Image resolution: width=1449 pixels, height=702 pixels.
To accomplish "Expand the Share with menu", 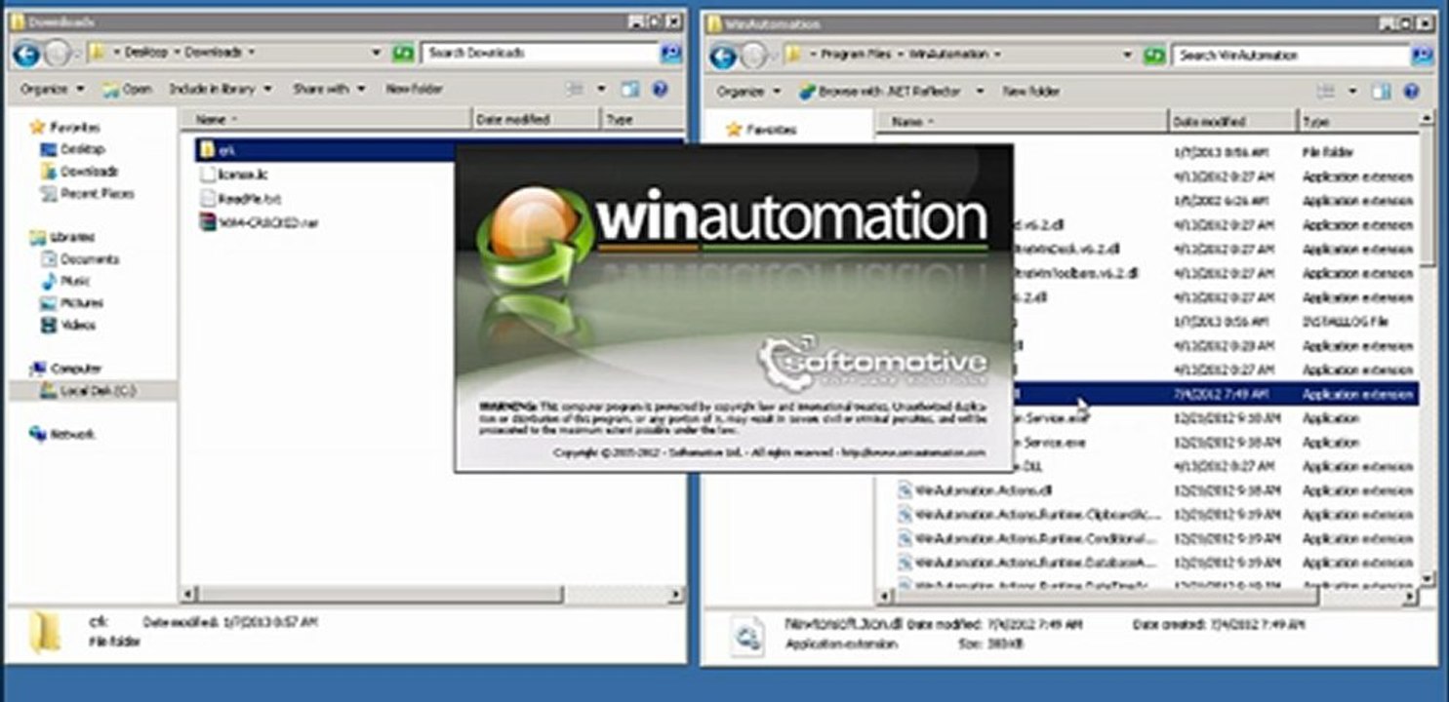I will click(329, 89).
